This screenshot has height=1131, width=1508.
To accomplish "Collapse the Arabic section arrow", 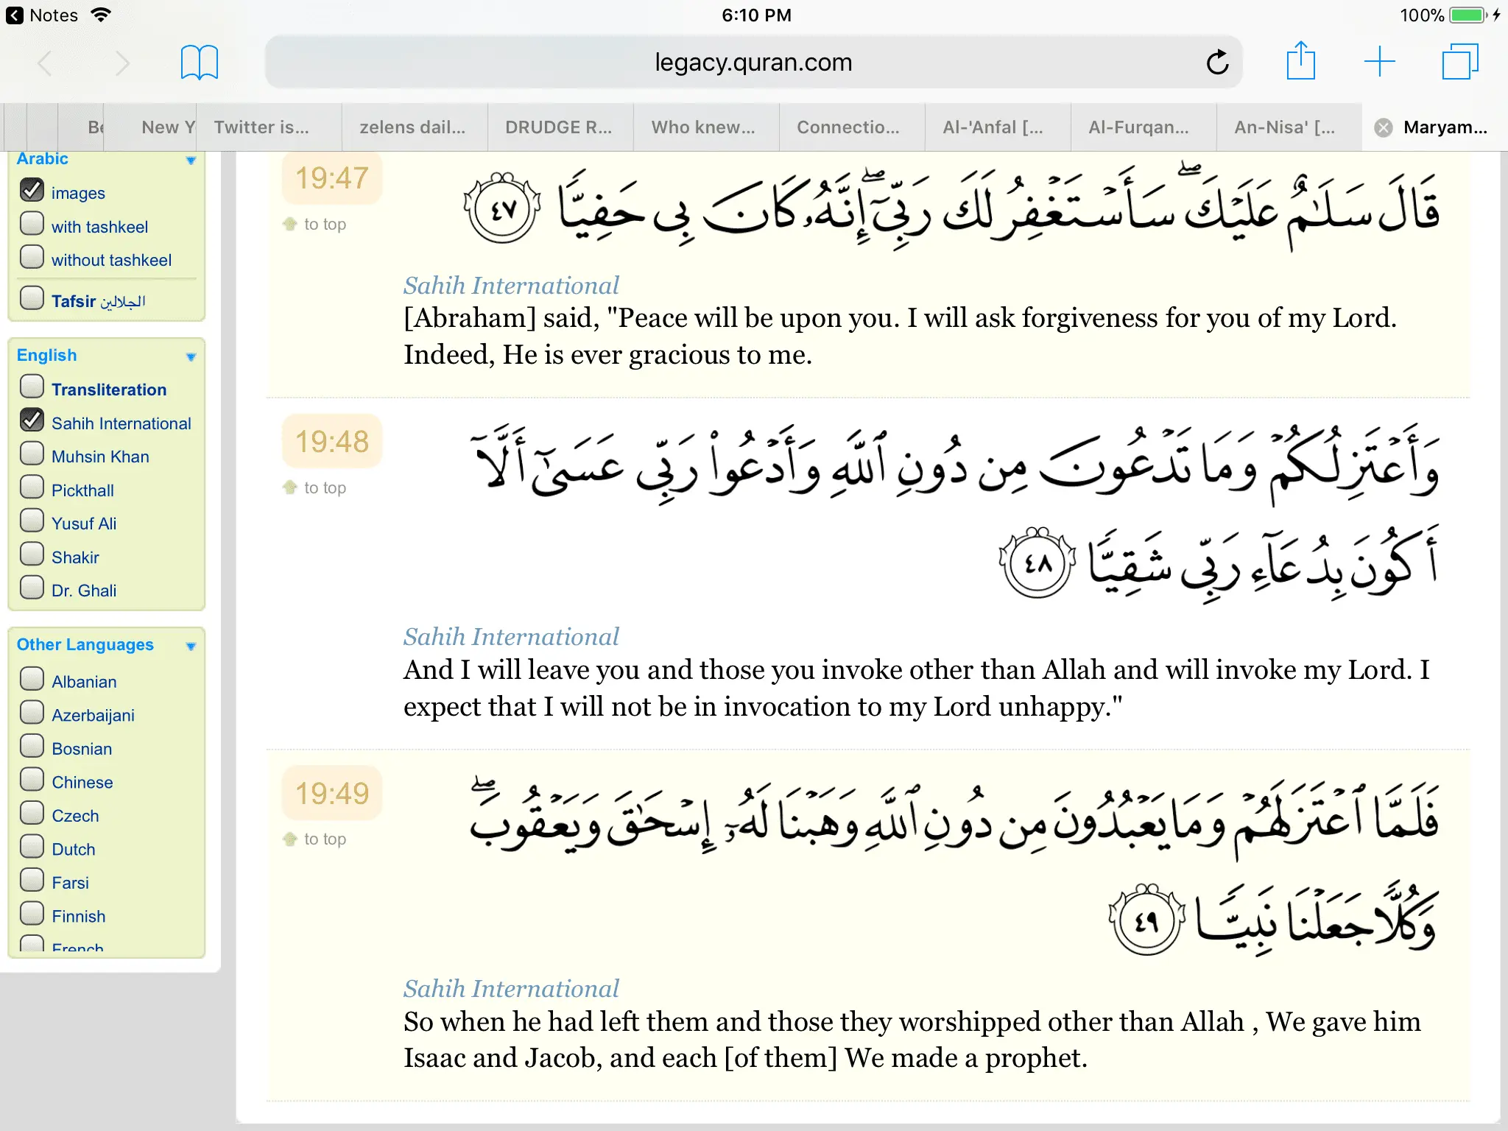I will 191,161.
